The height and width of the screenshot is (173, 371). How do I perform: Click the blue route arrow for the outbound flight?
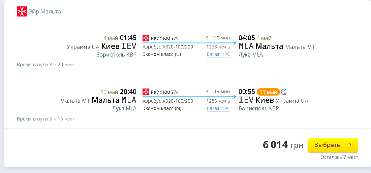click(x=189, y=43)
